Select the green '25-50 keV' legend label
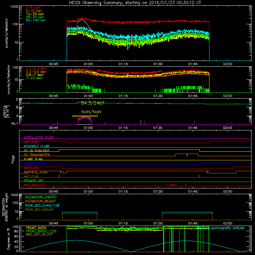 (35, 17)
